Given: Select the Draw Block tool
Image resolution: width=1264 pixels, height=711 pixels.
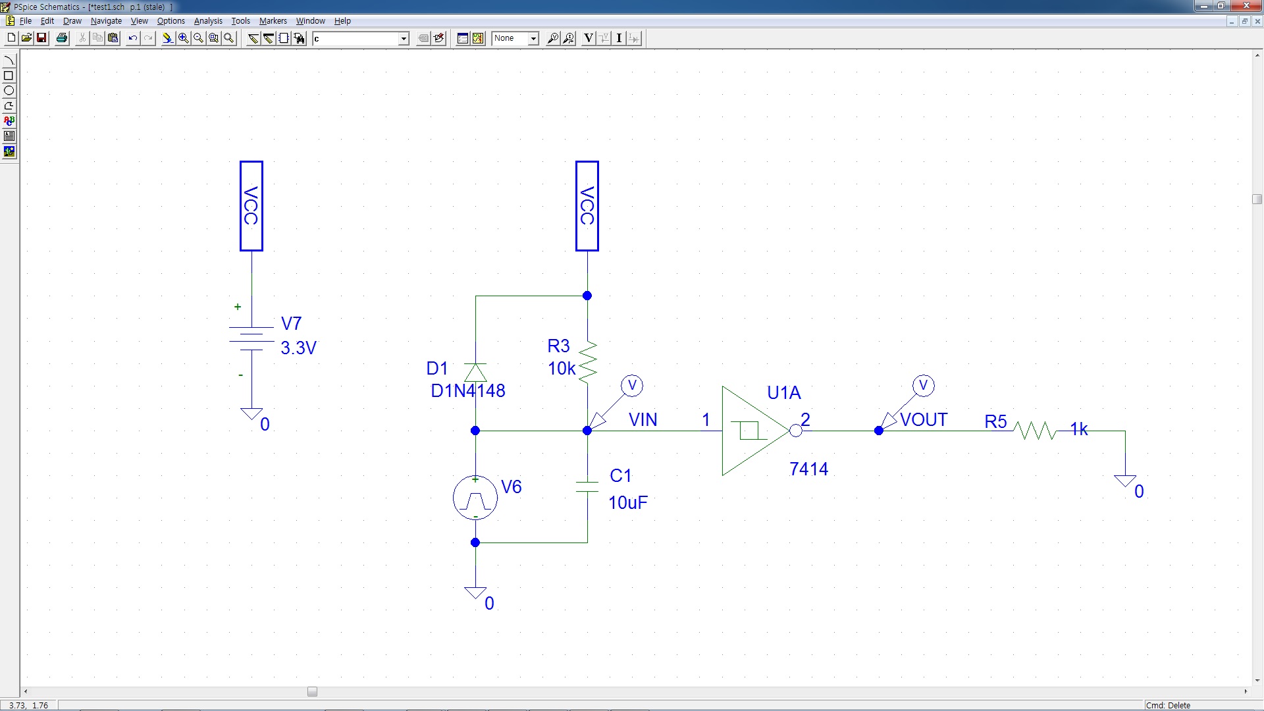Looking at the screenshot, I should 283,38.
